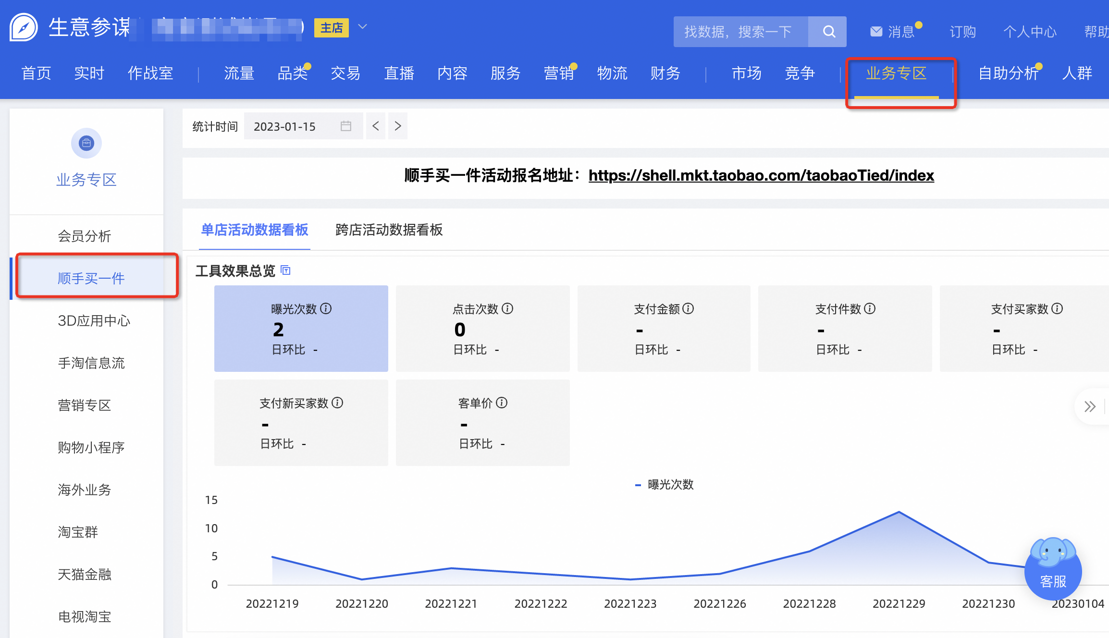Click the info icon beside 支付买家数
The image size is (1109, 638).
click(x=1058, y=308)
